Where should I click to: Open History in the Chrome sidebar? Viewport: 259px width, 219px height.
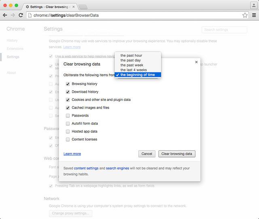(x=12, y=40)
